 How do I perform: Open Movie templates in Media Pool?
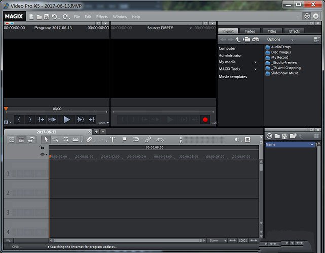pyautogui.click(x=233, y=77)
